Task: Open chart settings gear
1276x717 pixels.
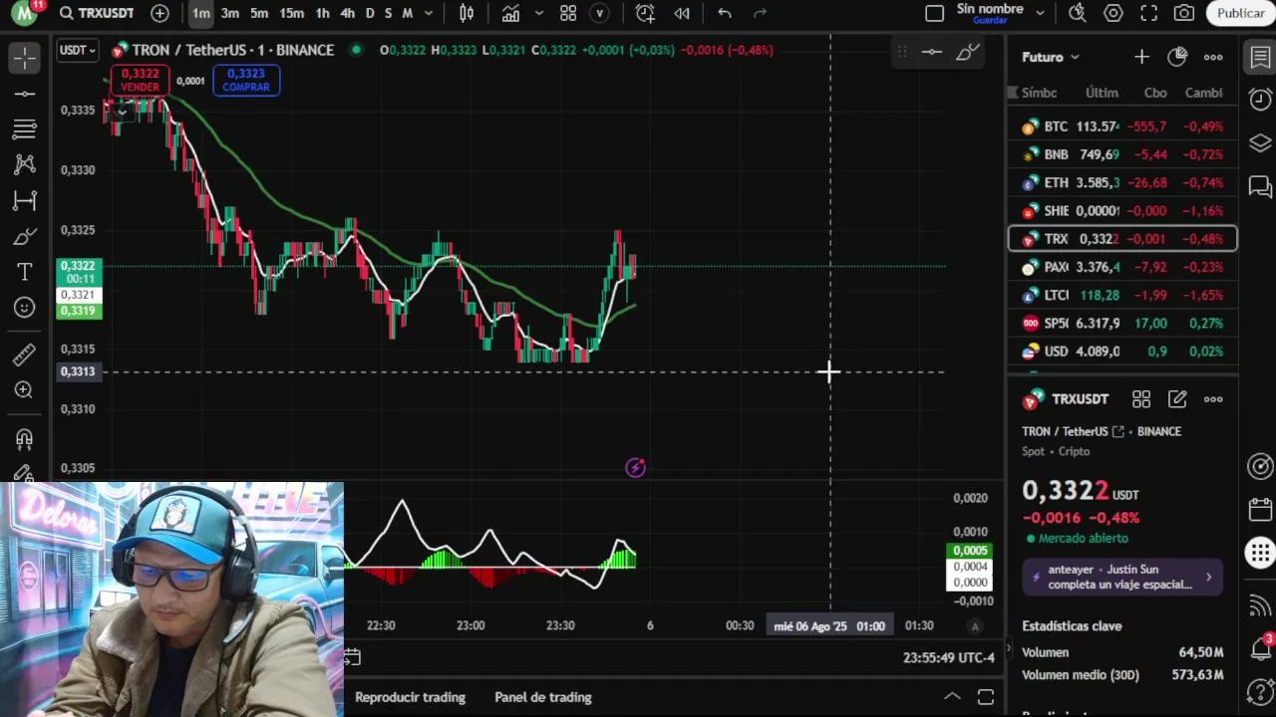Action: 1114,13
